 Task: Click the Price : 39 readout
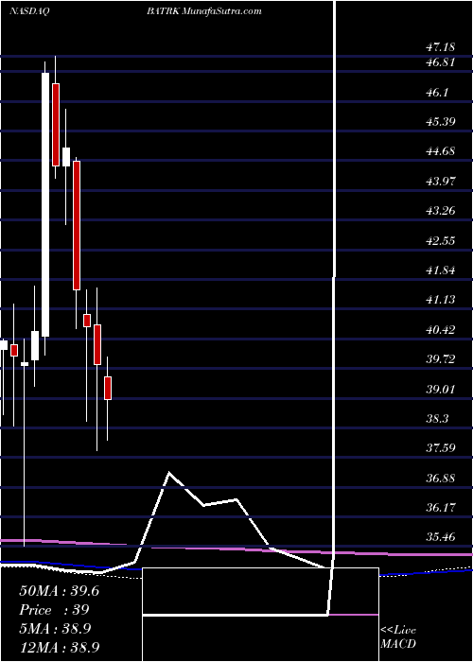(x=55, y=610)
